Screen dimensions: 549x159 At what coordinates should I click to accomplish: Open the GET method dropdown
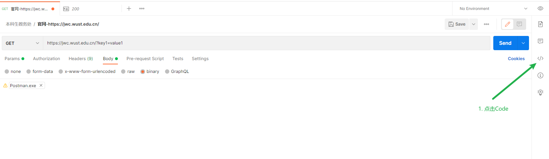coord(23,43)
